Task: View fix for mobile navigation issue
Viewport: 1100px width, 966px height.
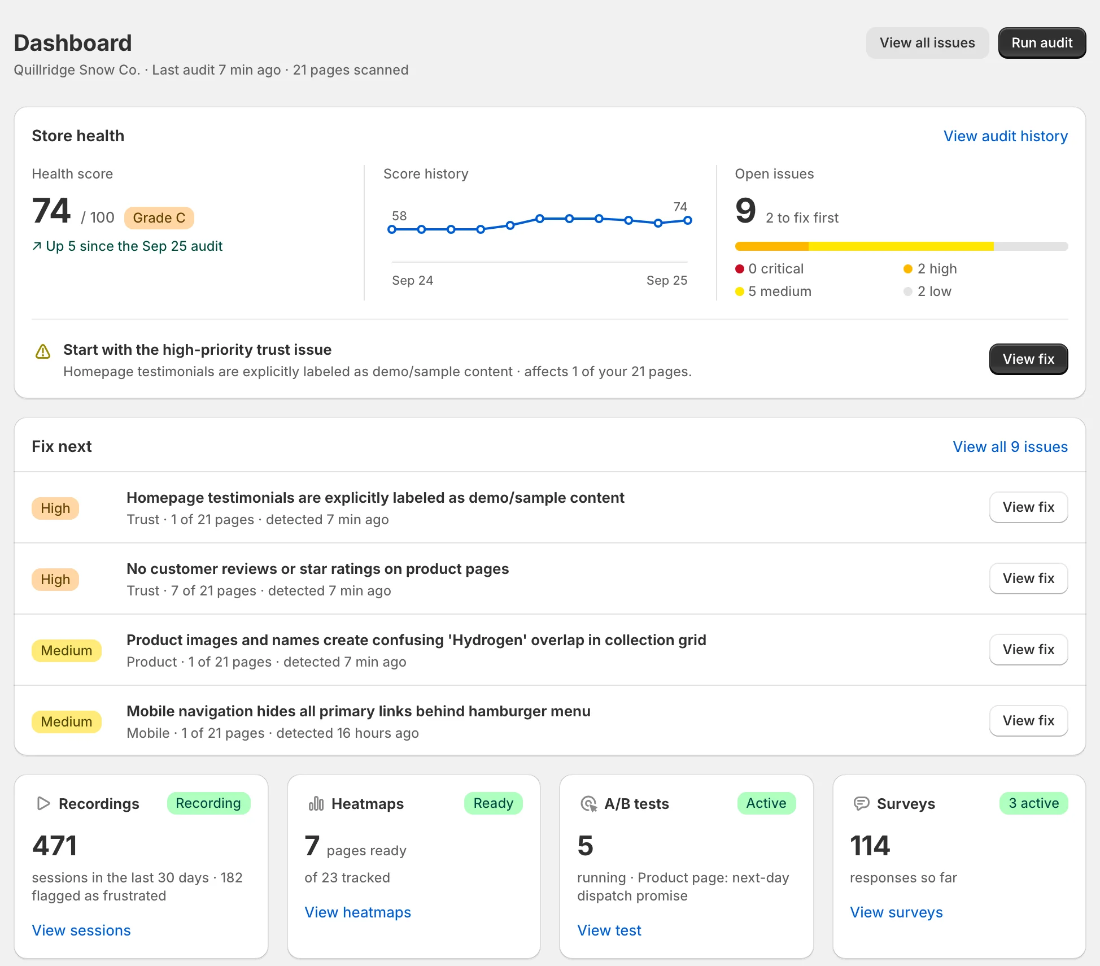Action: point(1028,721)
